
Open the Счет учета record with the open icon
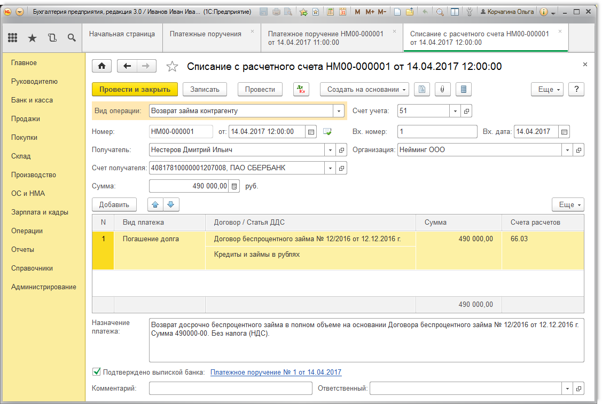(466, 111)
